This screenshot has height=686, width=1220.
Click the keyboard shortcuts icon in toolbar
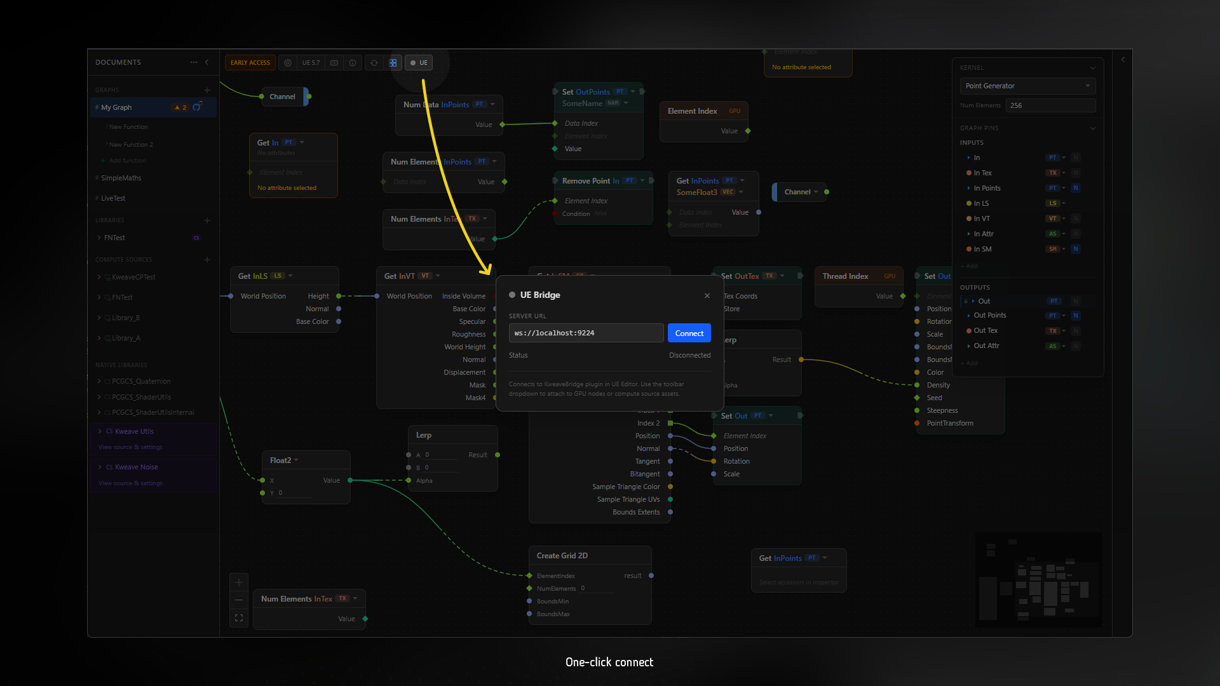click(334, 63)
